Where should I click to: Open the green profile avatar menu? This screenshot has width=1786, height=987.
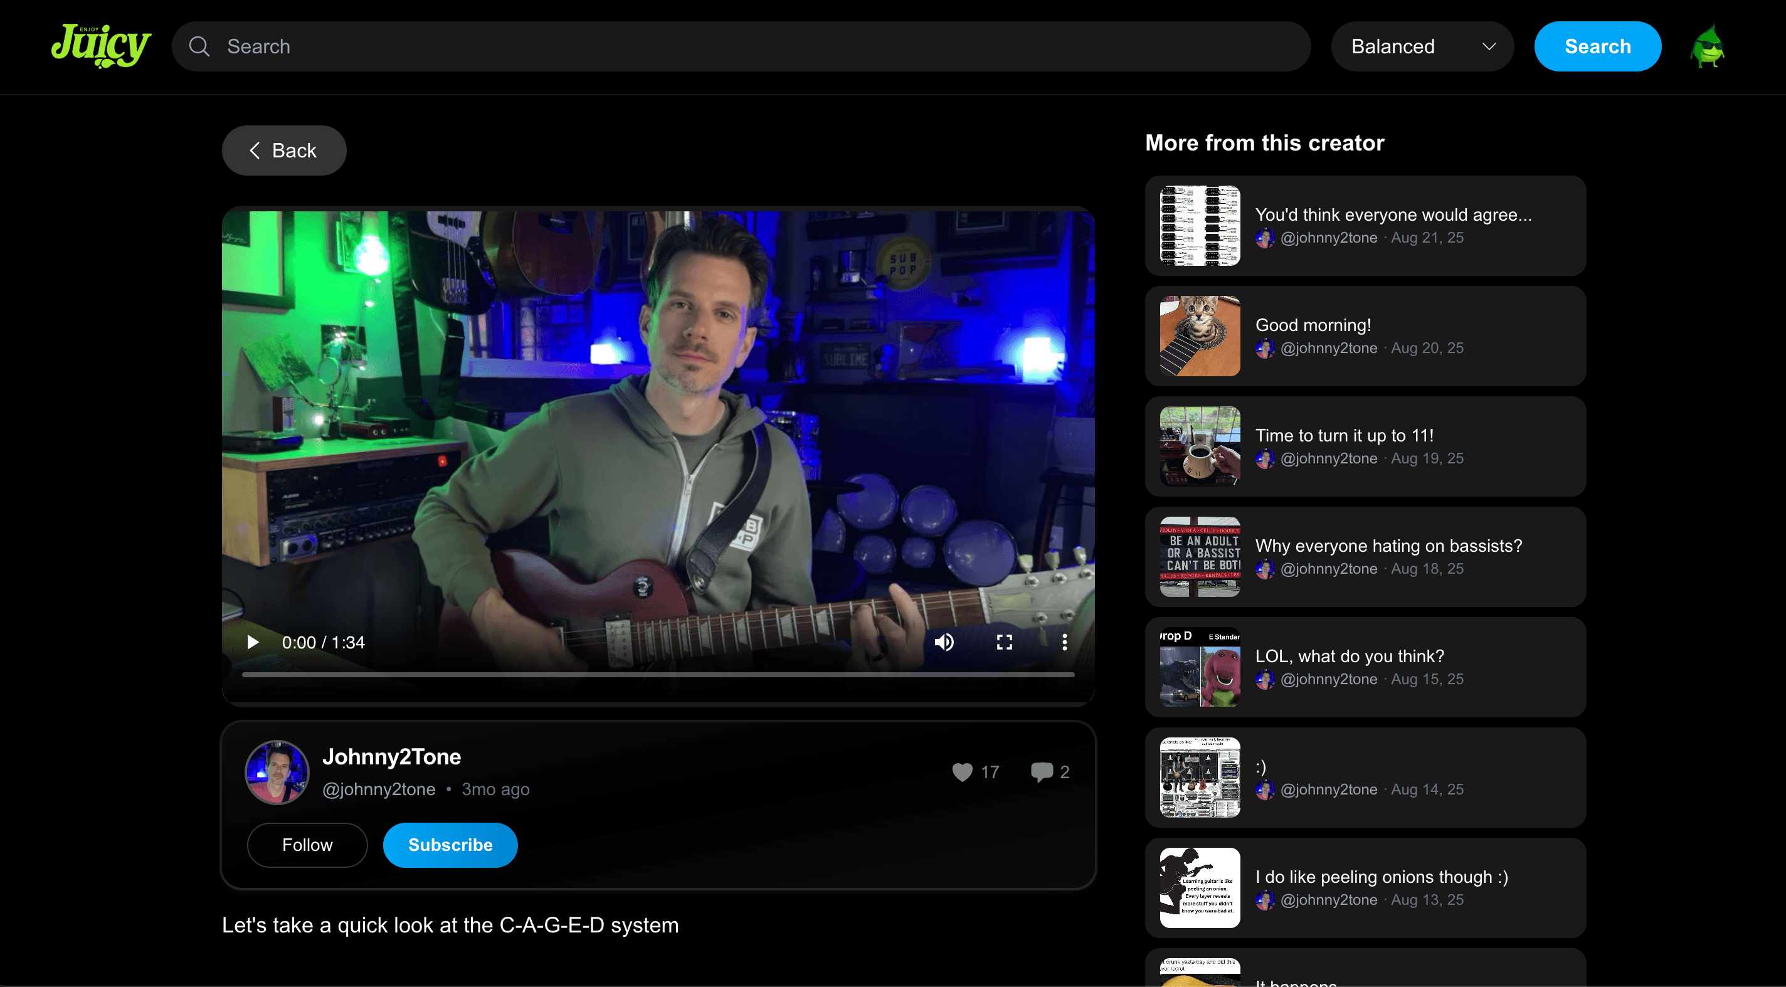pos(1708,46)
